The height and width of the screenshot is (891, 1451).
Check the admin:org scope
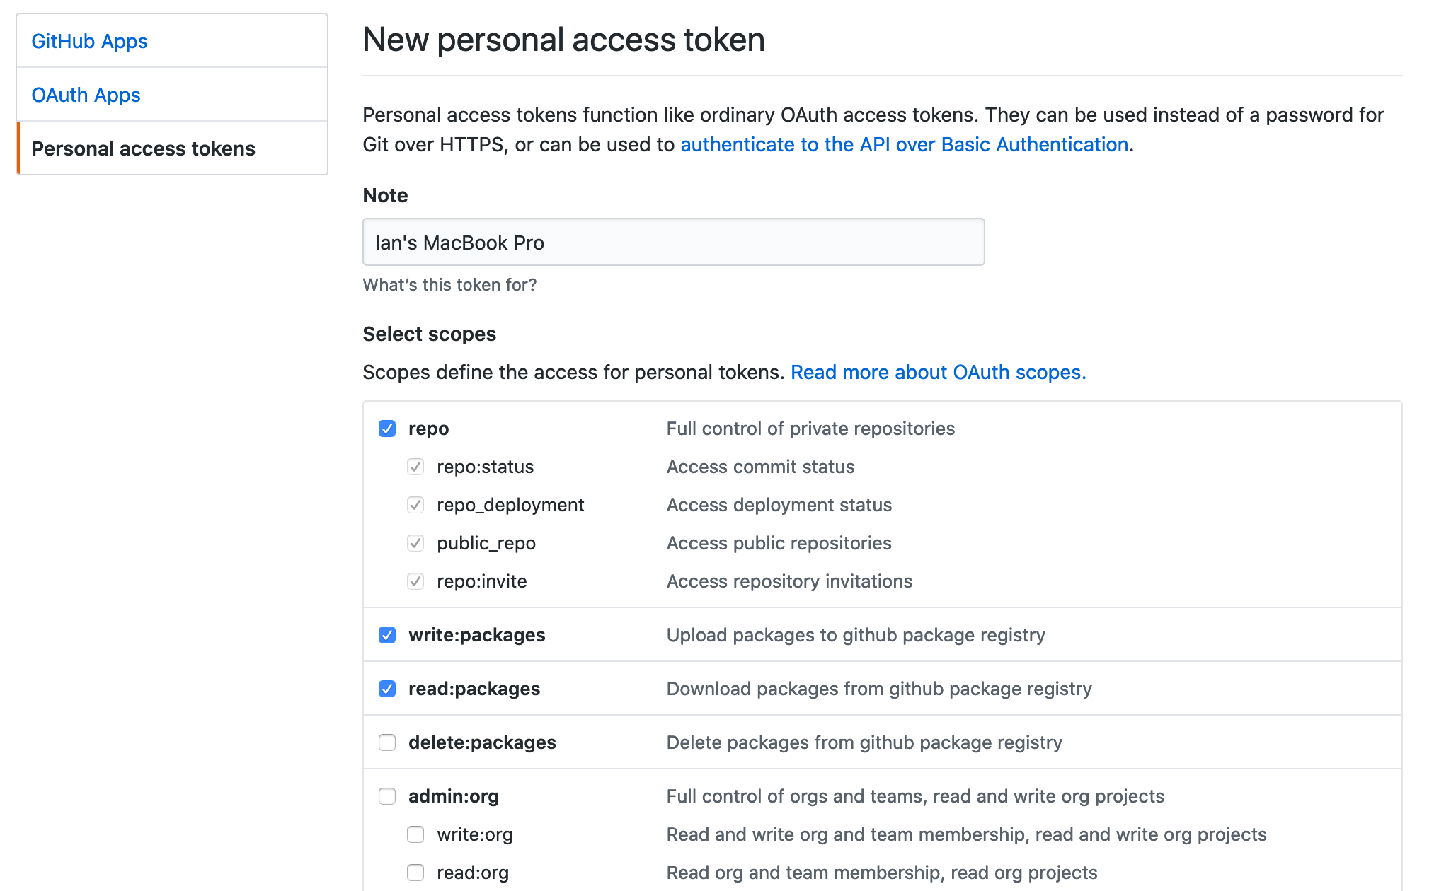[x=387, y=796]
